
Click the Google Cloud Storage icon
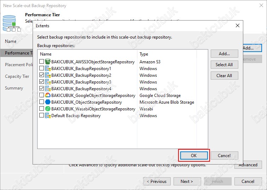[x=48, y=95]
